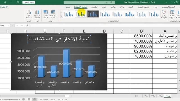Select the dark background chart style thumbnail
This screenshot has height=101, width=180.
pos(93,14)
